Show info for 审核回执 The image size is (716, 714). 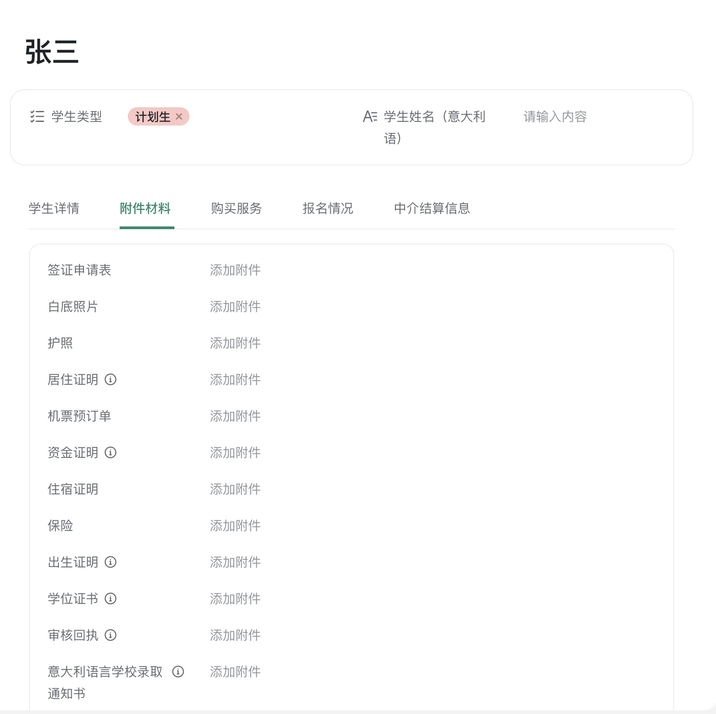click(x=111, y=635)
